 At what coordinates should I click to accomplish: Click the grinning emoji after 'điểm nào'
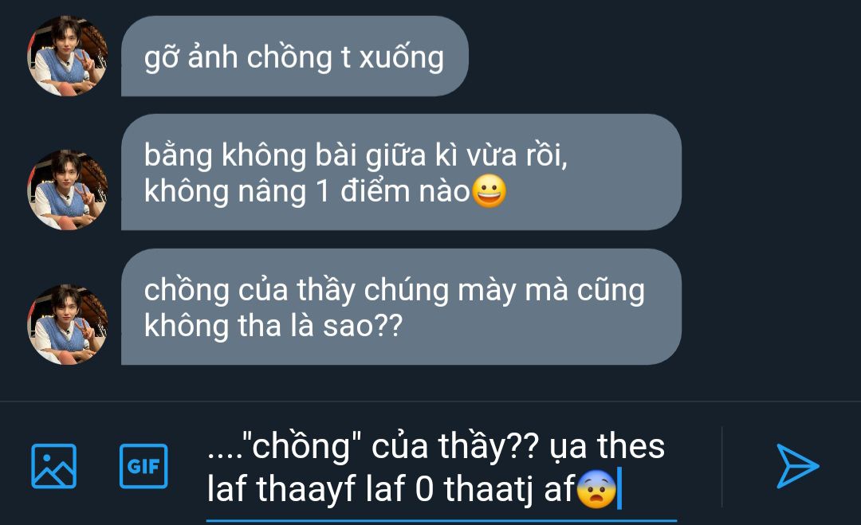pyautogui.click(x=489, y=191)
